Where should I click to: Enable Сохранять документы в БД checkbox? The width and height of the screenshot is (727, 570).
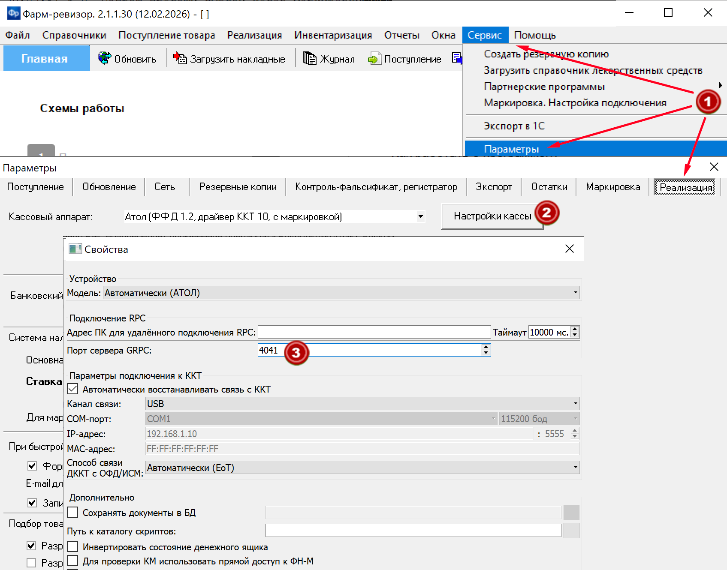click(73, 513)
